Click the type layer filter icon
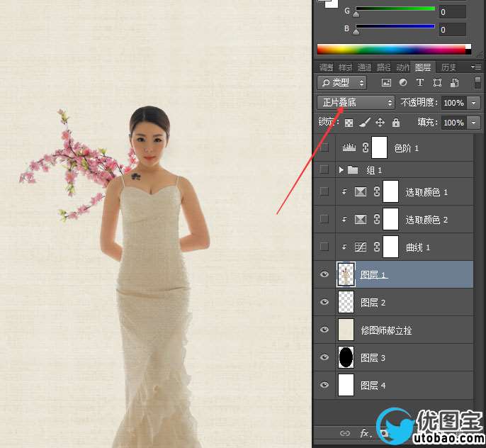The height and width of the screenshot is (448, 486). click(420, 83)
